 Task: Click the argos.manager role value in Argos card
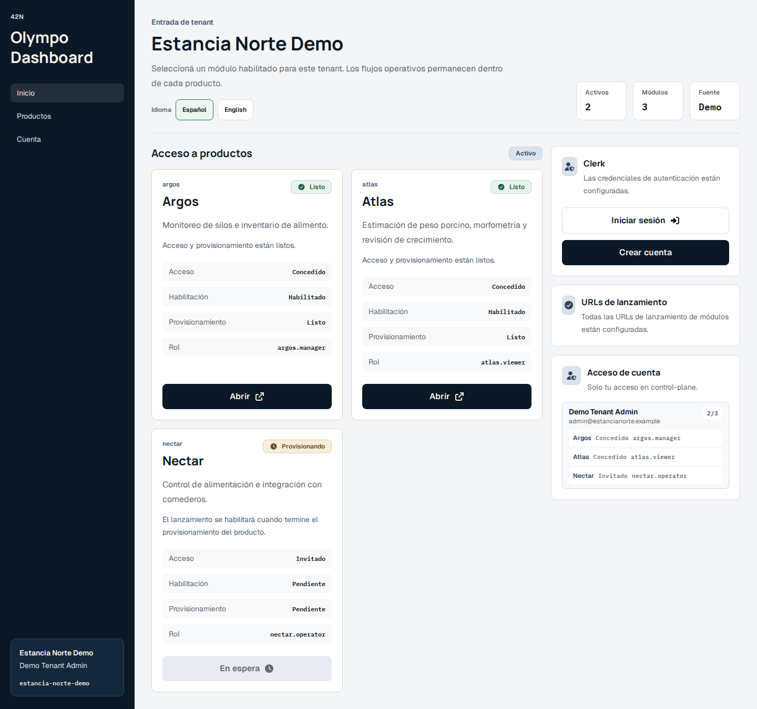[301, 348]
